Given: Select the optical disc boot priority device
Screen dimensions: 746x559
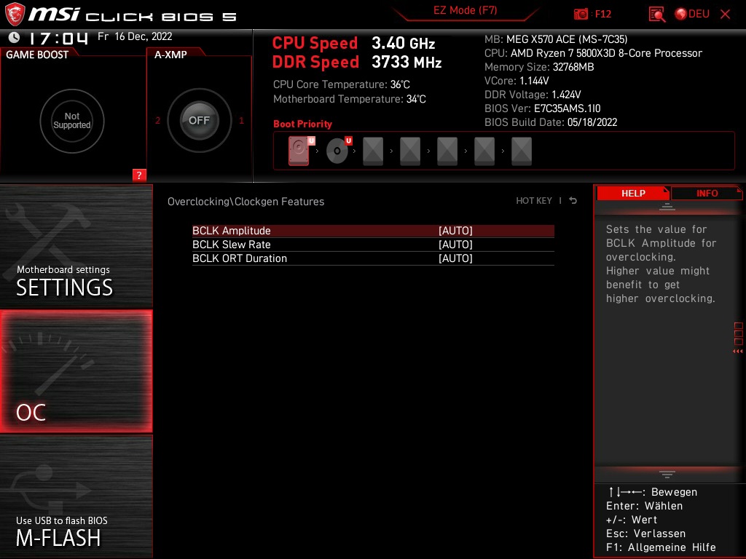Looking at the screenshot, I should point(339,151).
